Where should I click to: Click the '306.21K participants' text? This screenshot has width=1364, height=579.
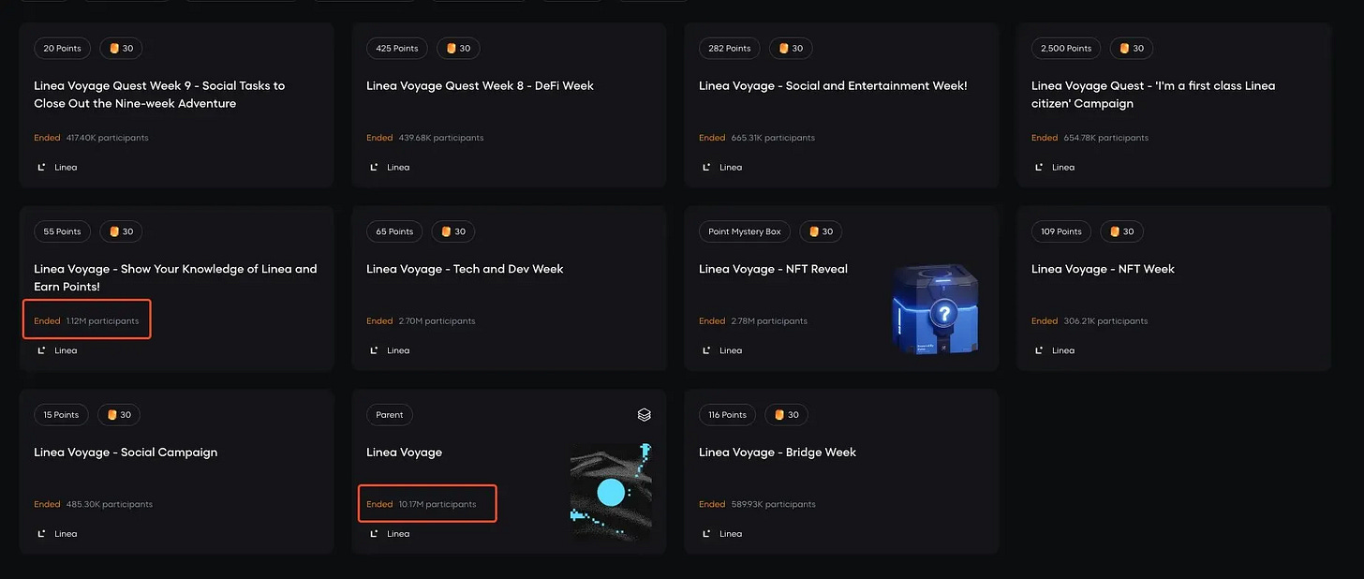click(x=1105, y=320)
